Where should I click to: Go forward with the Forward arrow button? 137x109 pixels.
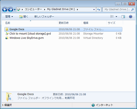coord(11,10)
